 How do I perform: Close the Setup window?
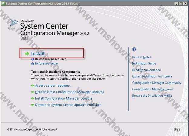coord(185,4)
